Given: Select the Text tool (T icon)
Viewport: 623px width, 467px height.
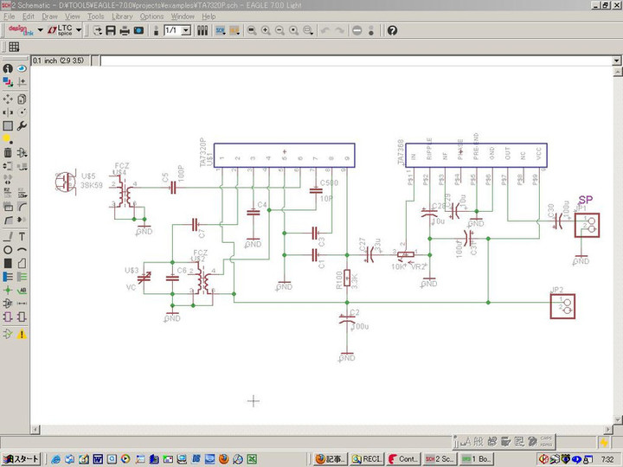Looking at the screenshot, I should [22, 236].
